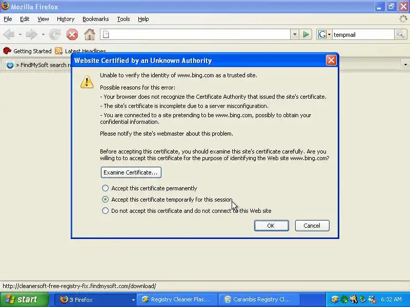The image size is (410, 307).
Task: Click the Firefox logo in the title bar
Action: (5, 6)
